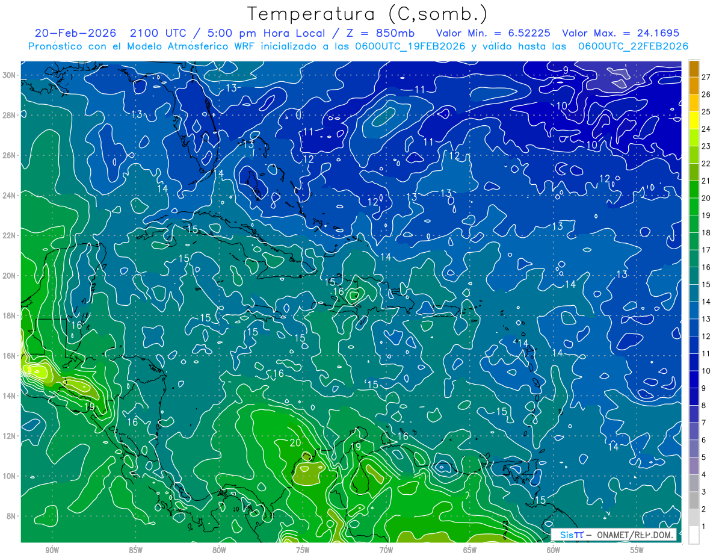Click the "26N" latitude axis label

pyautogui.click(x=10, y=155)
